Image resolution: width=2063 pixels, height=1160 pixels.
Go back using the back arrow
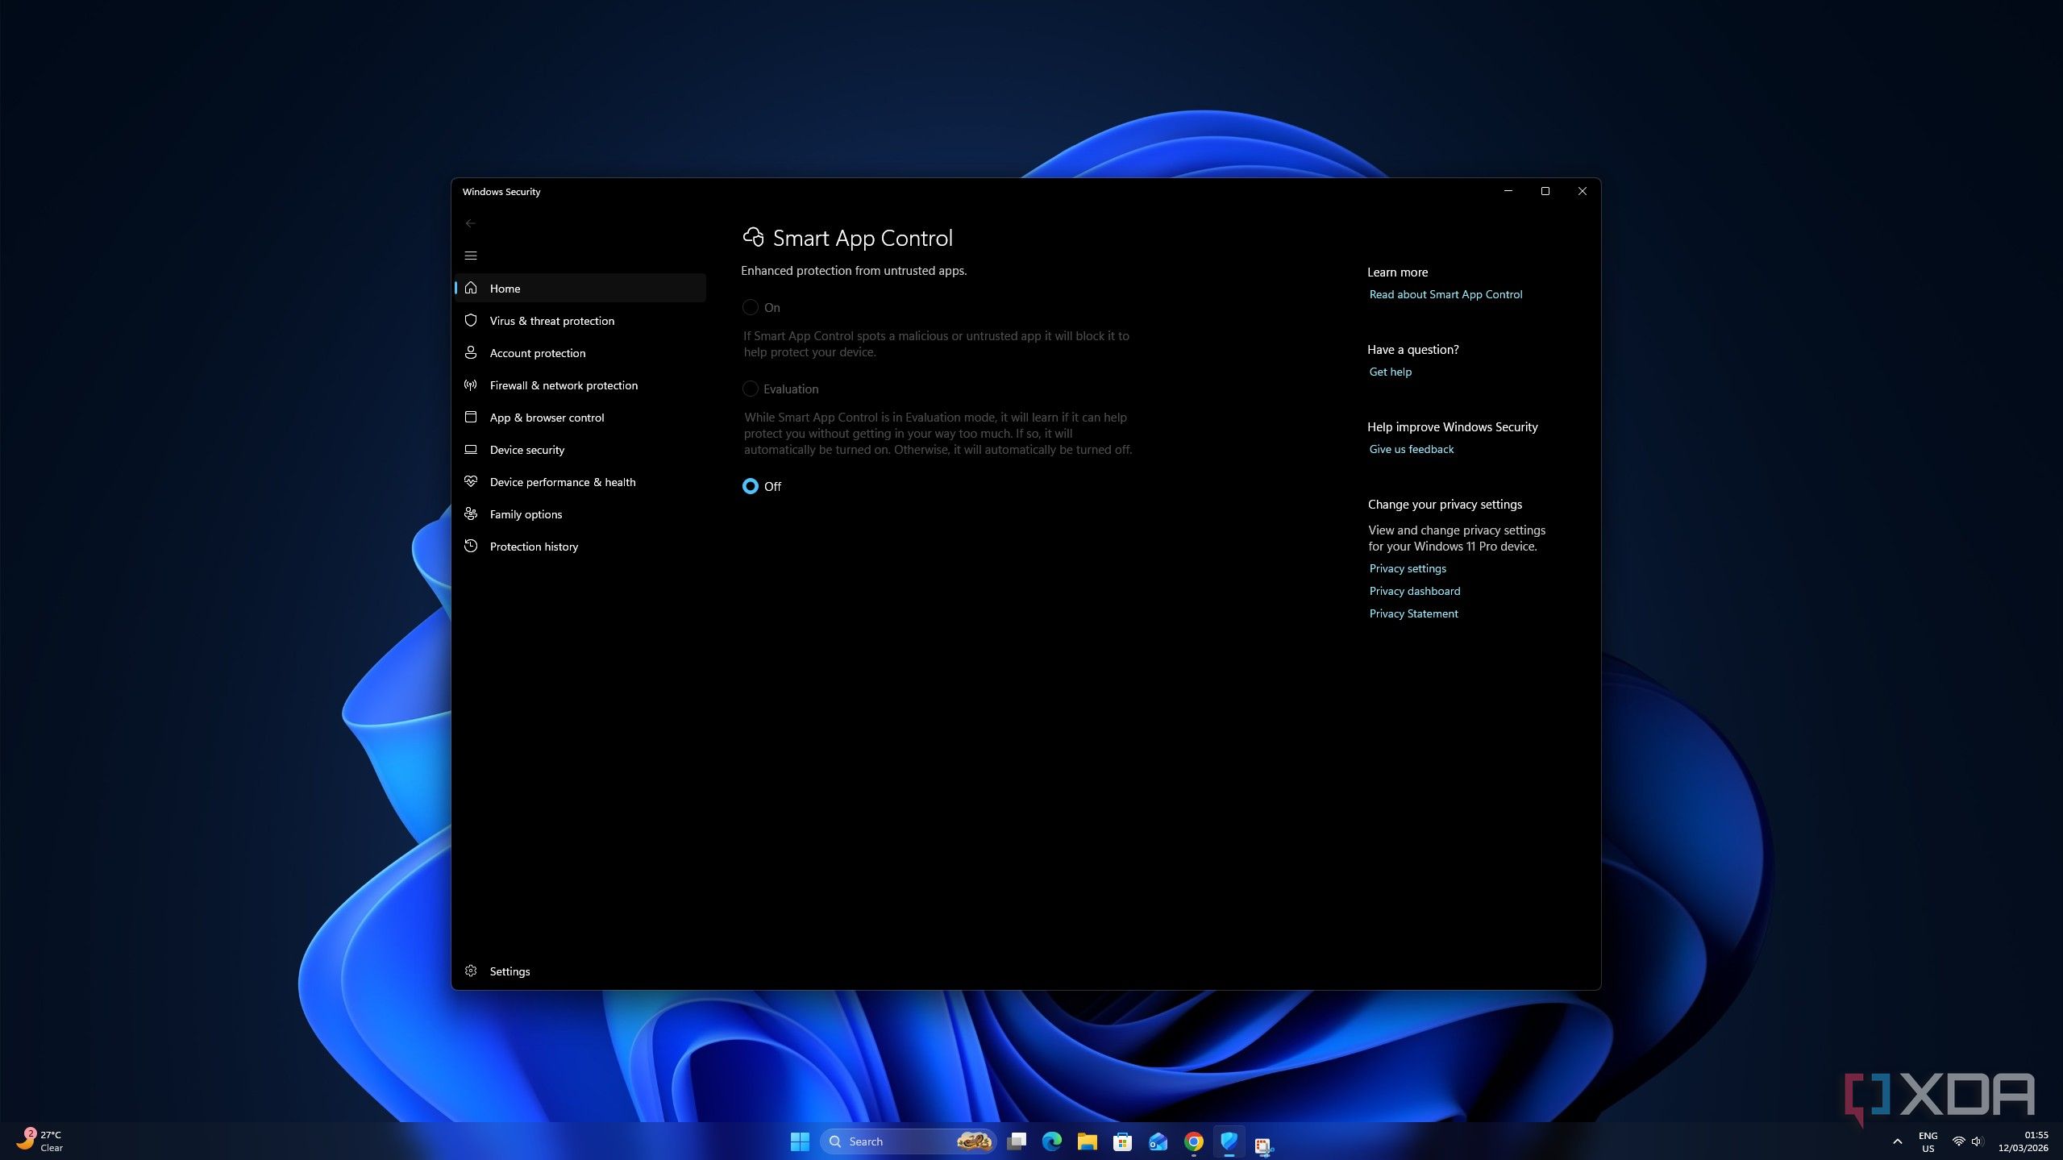coord(471,223)
